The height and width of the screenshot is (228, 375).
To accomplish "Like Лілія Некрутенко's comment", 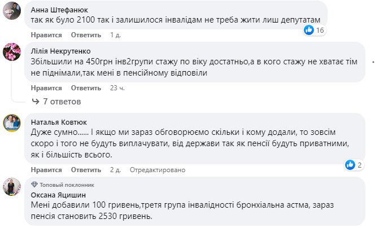I will 46,89.
